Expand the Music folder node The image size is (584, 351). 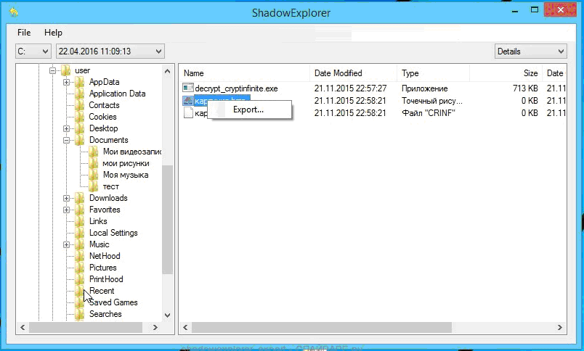pos(66,244)
